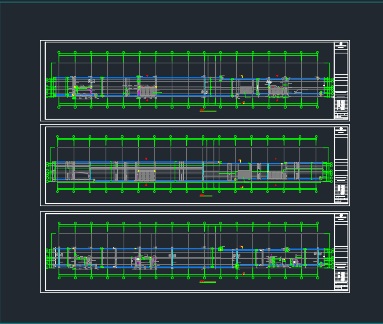The width and height of the screenshot is (383, 324).
Task: Click the drawing title label under the bottom plan
Action: point(208,282)
